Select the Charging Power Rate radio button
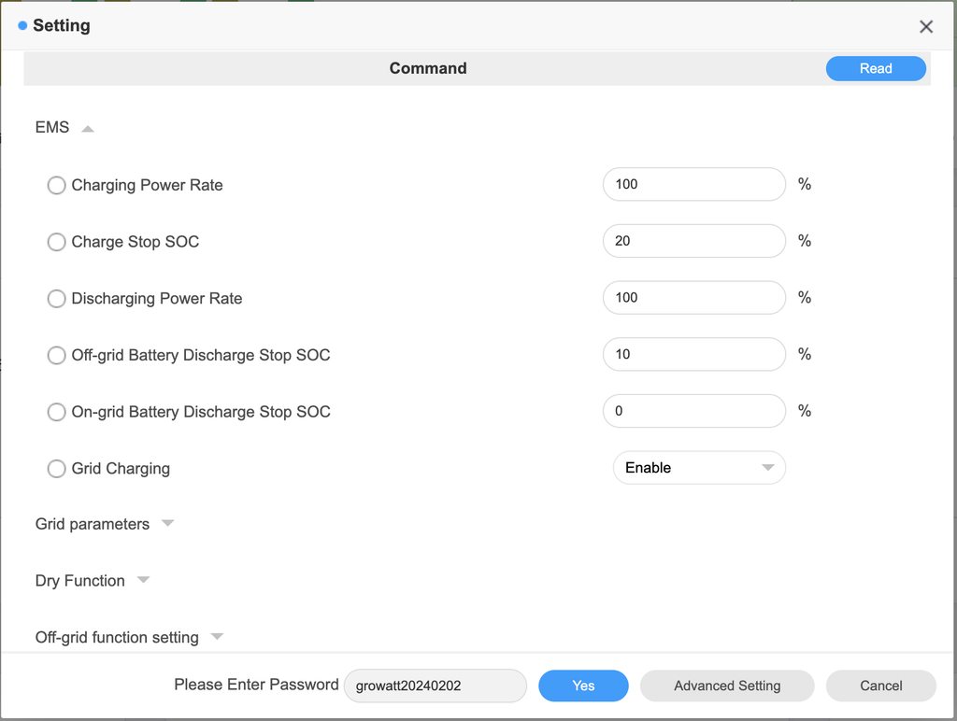Viewport: 957px width, 721px height. point(57,185)
